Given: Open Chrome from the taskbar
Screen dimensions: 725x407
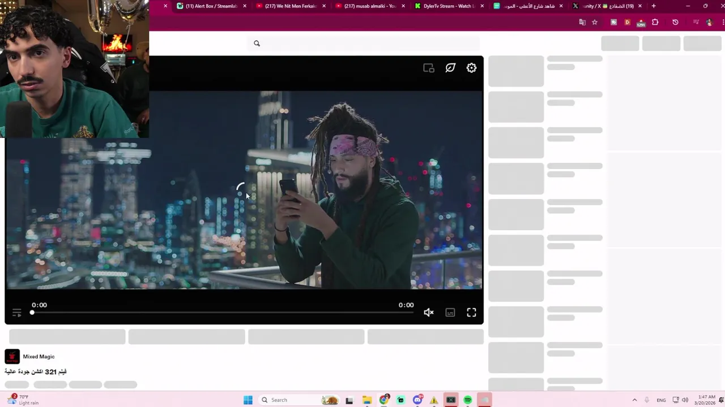Looking at the screenshot, I should [x=384, y=400].
